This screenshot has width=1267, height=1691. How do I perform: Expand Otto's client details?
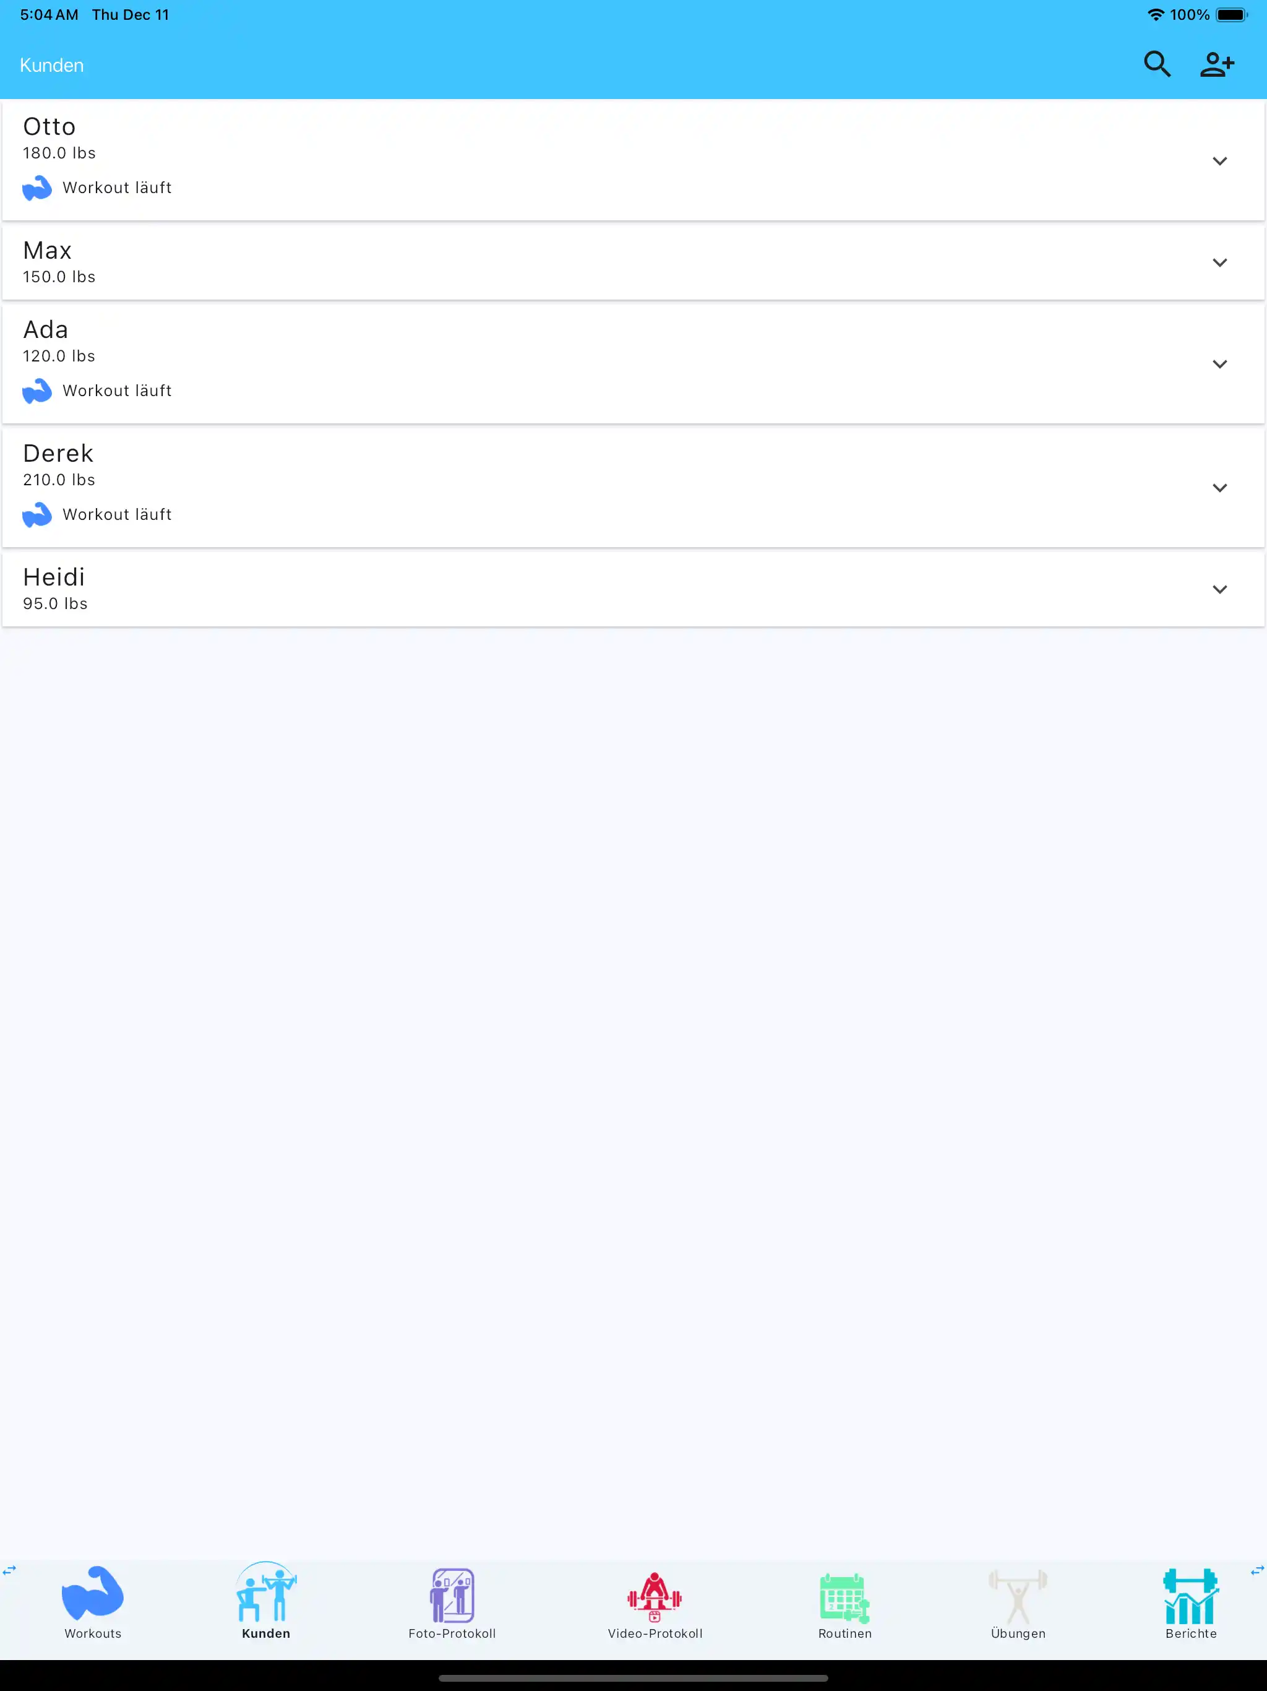pyautogui.click(x=1219, y=160)
